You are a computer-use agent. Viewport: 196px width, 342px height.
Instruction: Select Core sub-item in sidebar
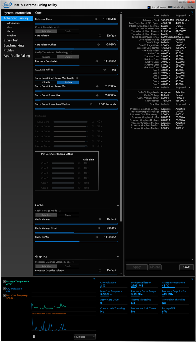tap(9, 27)
